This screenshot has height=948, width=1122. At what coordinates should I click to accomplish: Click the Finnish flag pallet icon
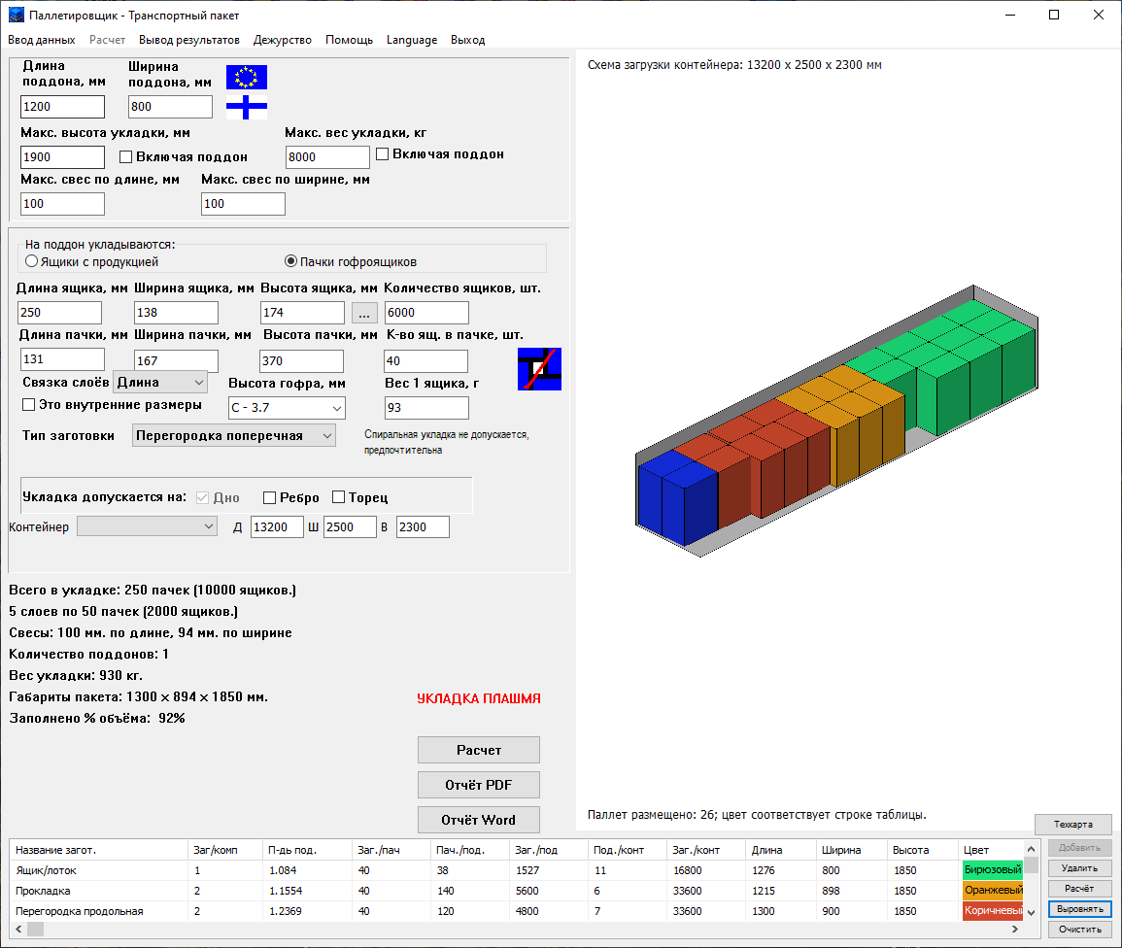(x=246, y=107)
